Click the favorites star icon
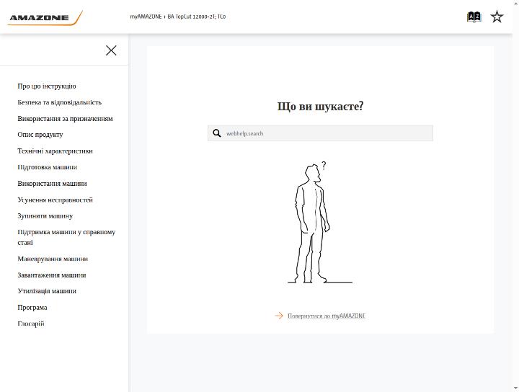Viewport: 519px width, 392px height. (x=497, y=17)
